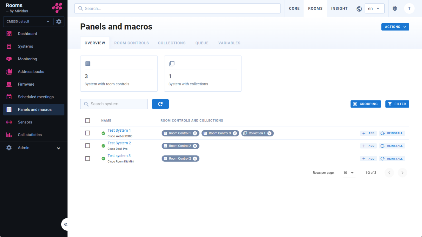Remove Room Control 2 chip from Test system 3
The height and width of the screenshot is (237, 422).
pos(195,159)
